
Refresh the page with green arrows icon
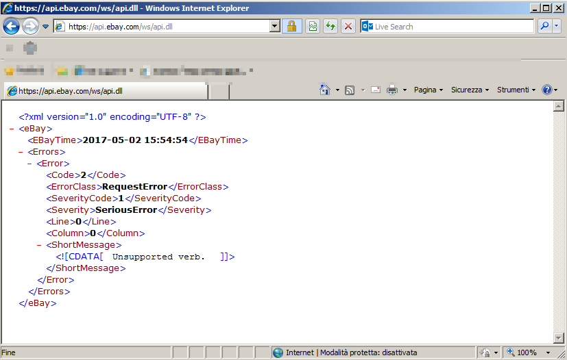click(330, 27)
